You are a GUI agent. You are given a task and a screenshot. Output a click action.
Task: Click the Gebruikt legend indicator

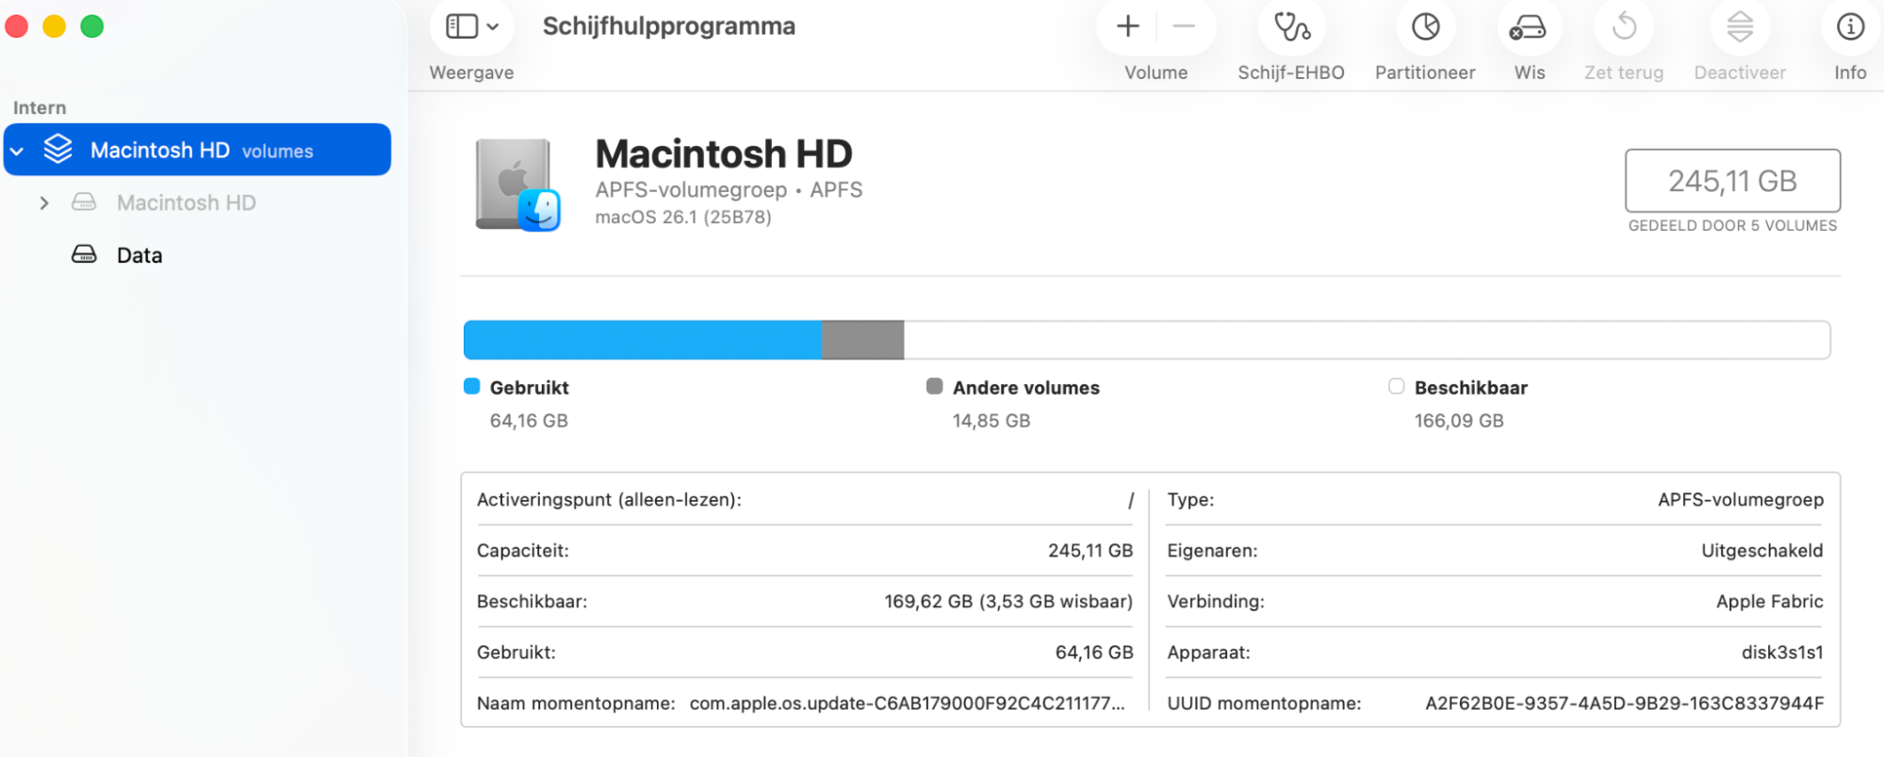[470, 386]
